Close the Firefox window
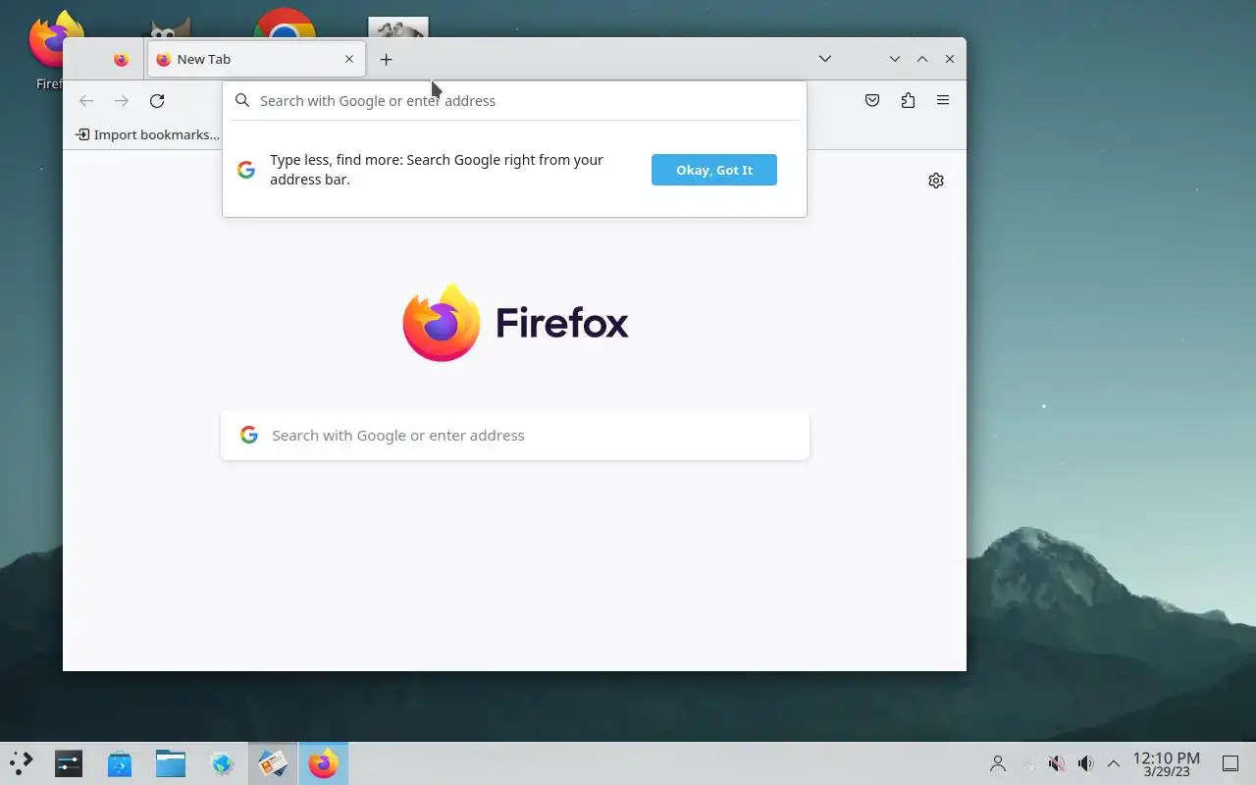 (x=950, y=59)
